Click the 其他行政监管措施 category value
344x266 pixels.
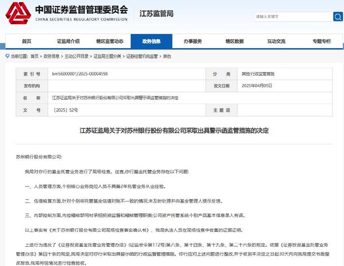click(258, 74)
